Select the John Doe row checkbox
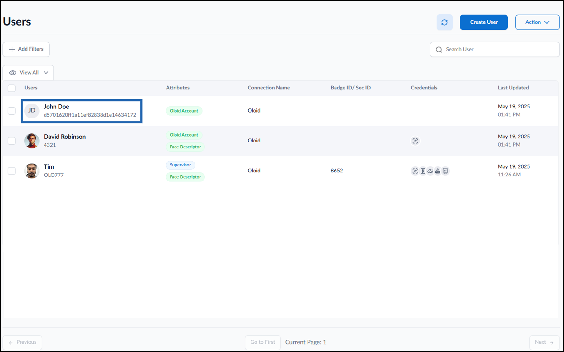This screenshot has height=352, width=564. [12, 111]
